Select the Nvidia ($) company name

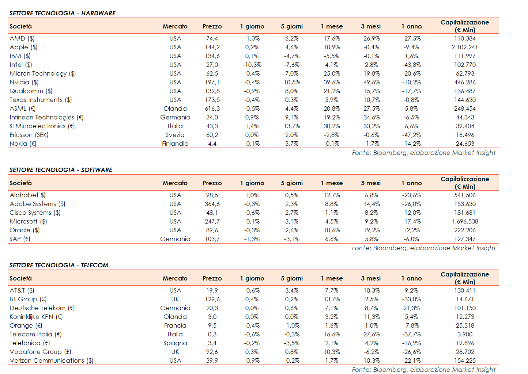[x=24, y=82]
